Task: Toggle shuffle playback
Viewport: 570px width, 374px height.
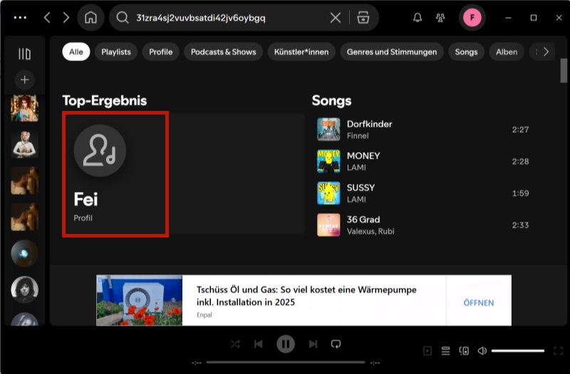Action: (235, 344)
